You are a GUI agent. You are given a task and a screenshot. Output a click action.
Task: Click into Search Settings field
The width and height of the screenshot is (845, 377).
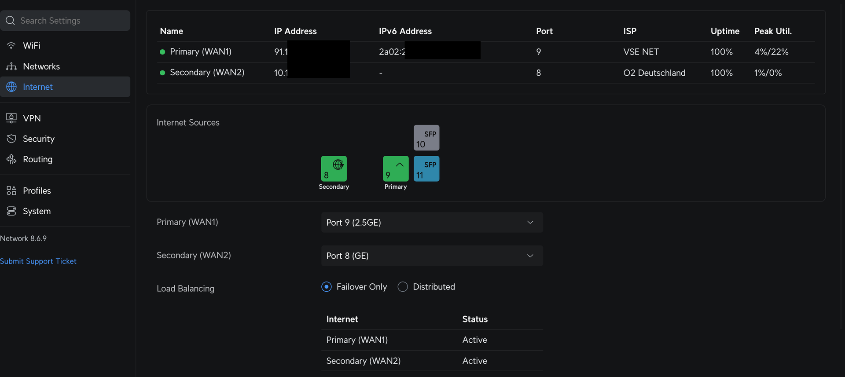[65, 21]
